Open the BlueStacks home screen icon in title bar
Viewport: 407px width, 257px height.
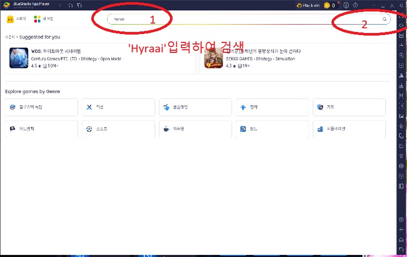tap(70, 5)
